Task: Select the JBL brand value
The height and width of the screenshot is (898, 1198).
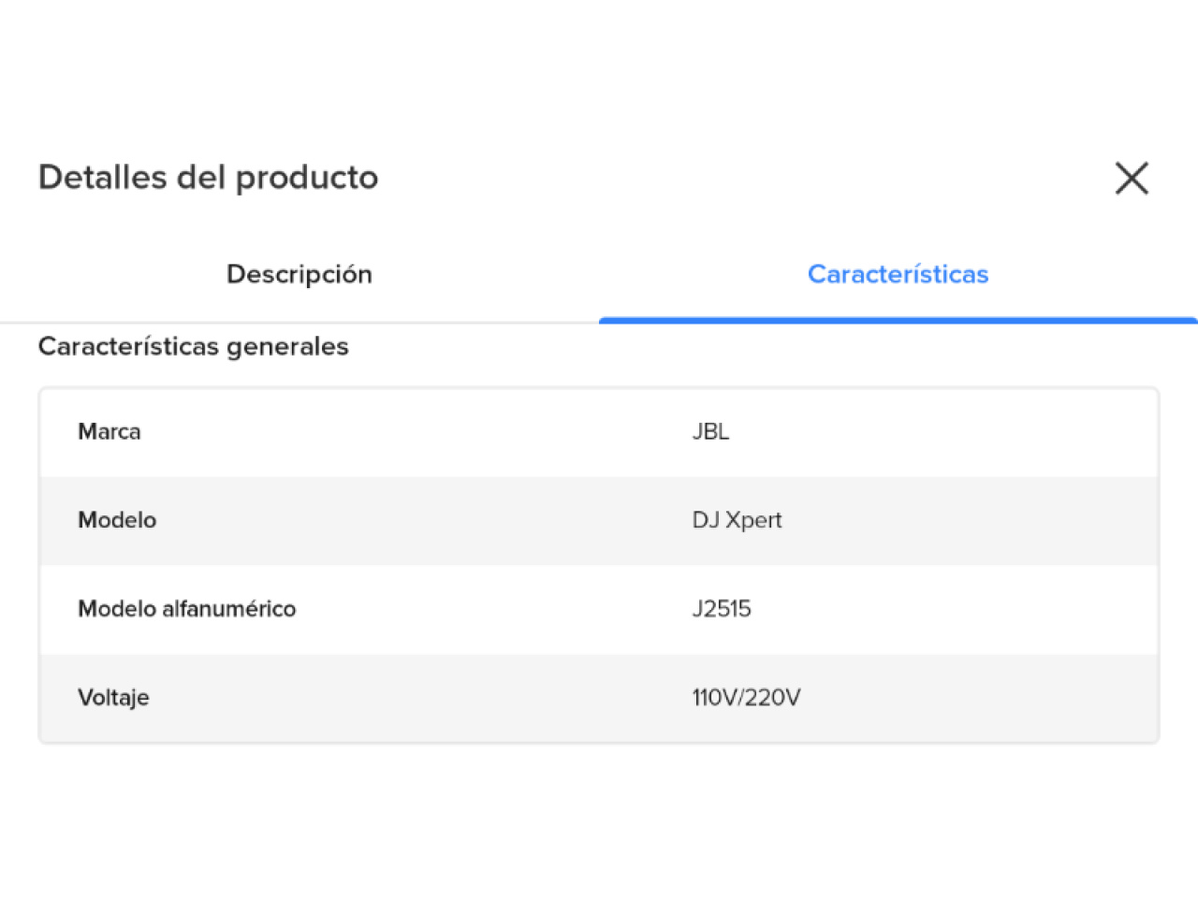Action: (710, 431)
